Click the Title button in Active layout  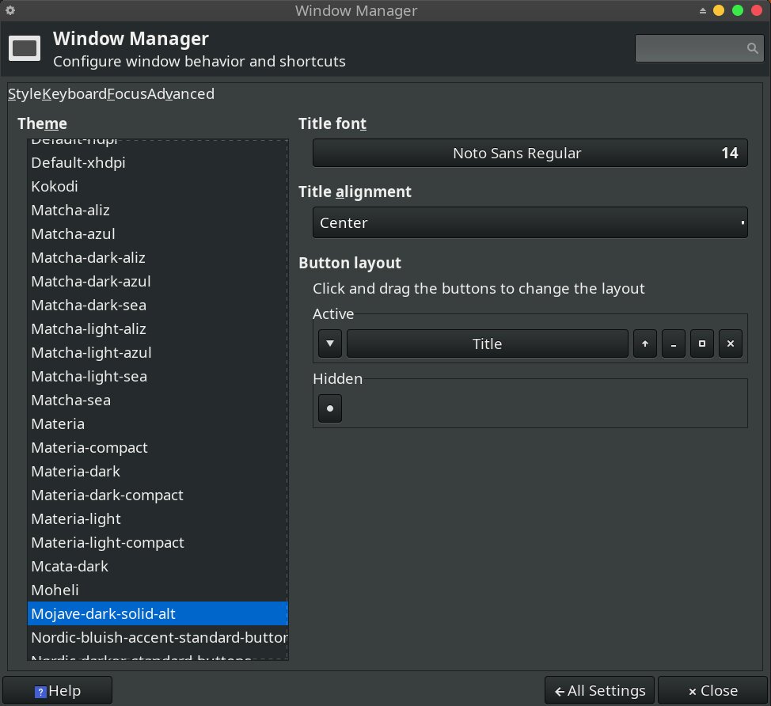487,344
